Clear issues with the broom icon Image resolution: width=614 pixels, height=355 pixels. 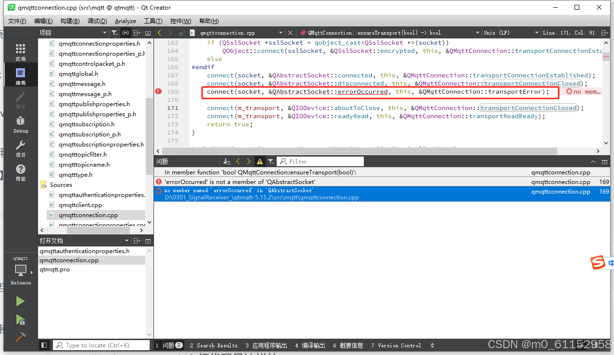coord(226,161)
